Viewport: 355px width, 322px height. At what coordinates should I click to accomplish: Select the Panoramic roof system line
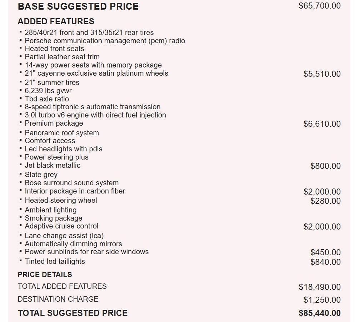(x=61, y=133)
